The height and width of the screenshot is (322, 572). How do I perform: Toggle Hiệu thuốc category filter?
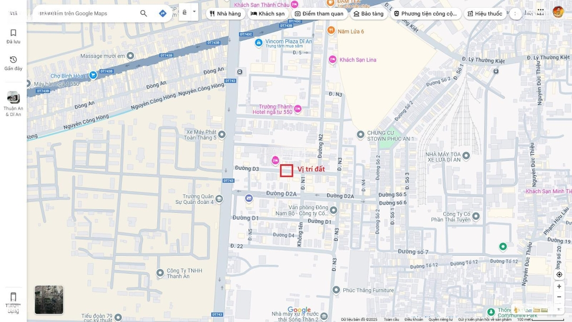tap(484, 14)
